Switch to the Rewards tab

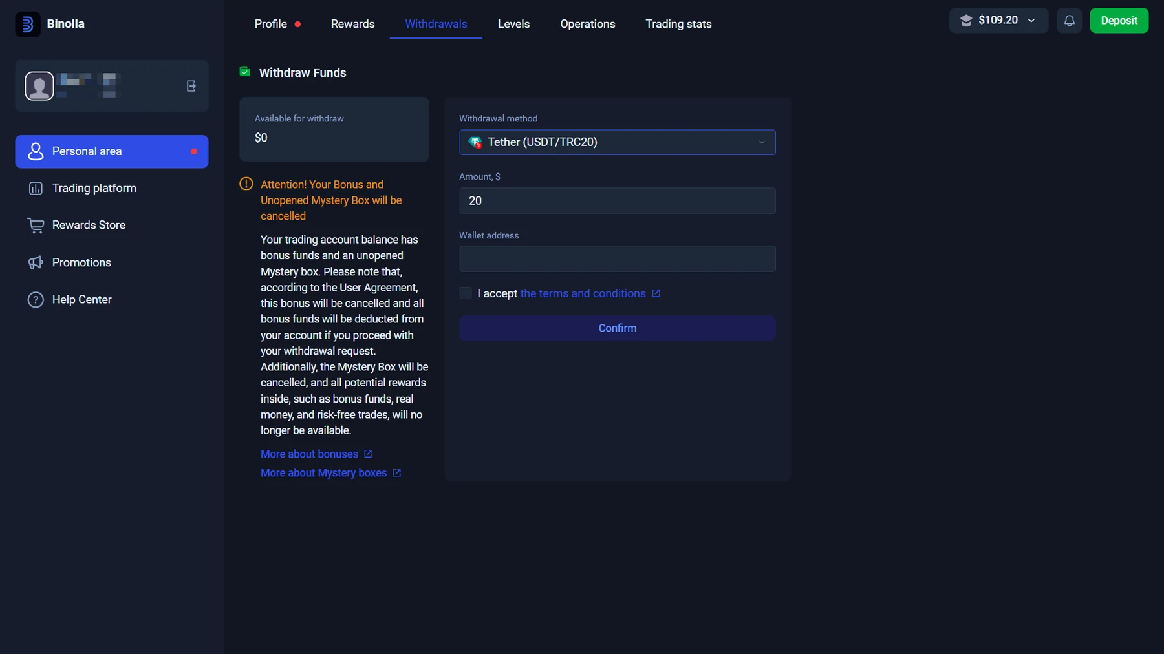pyautogui.click(x=352, y=24)
